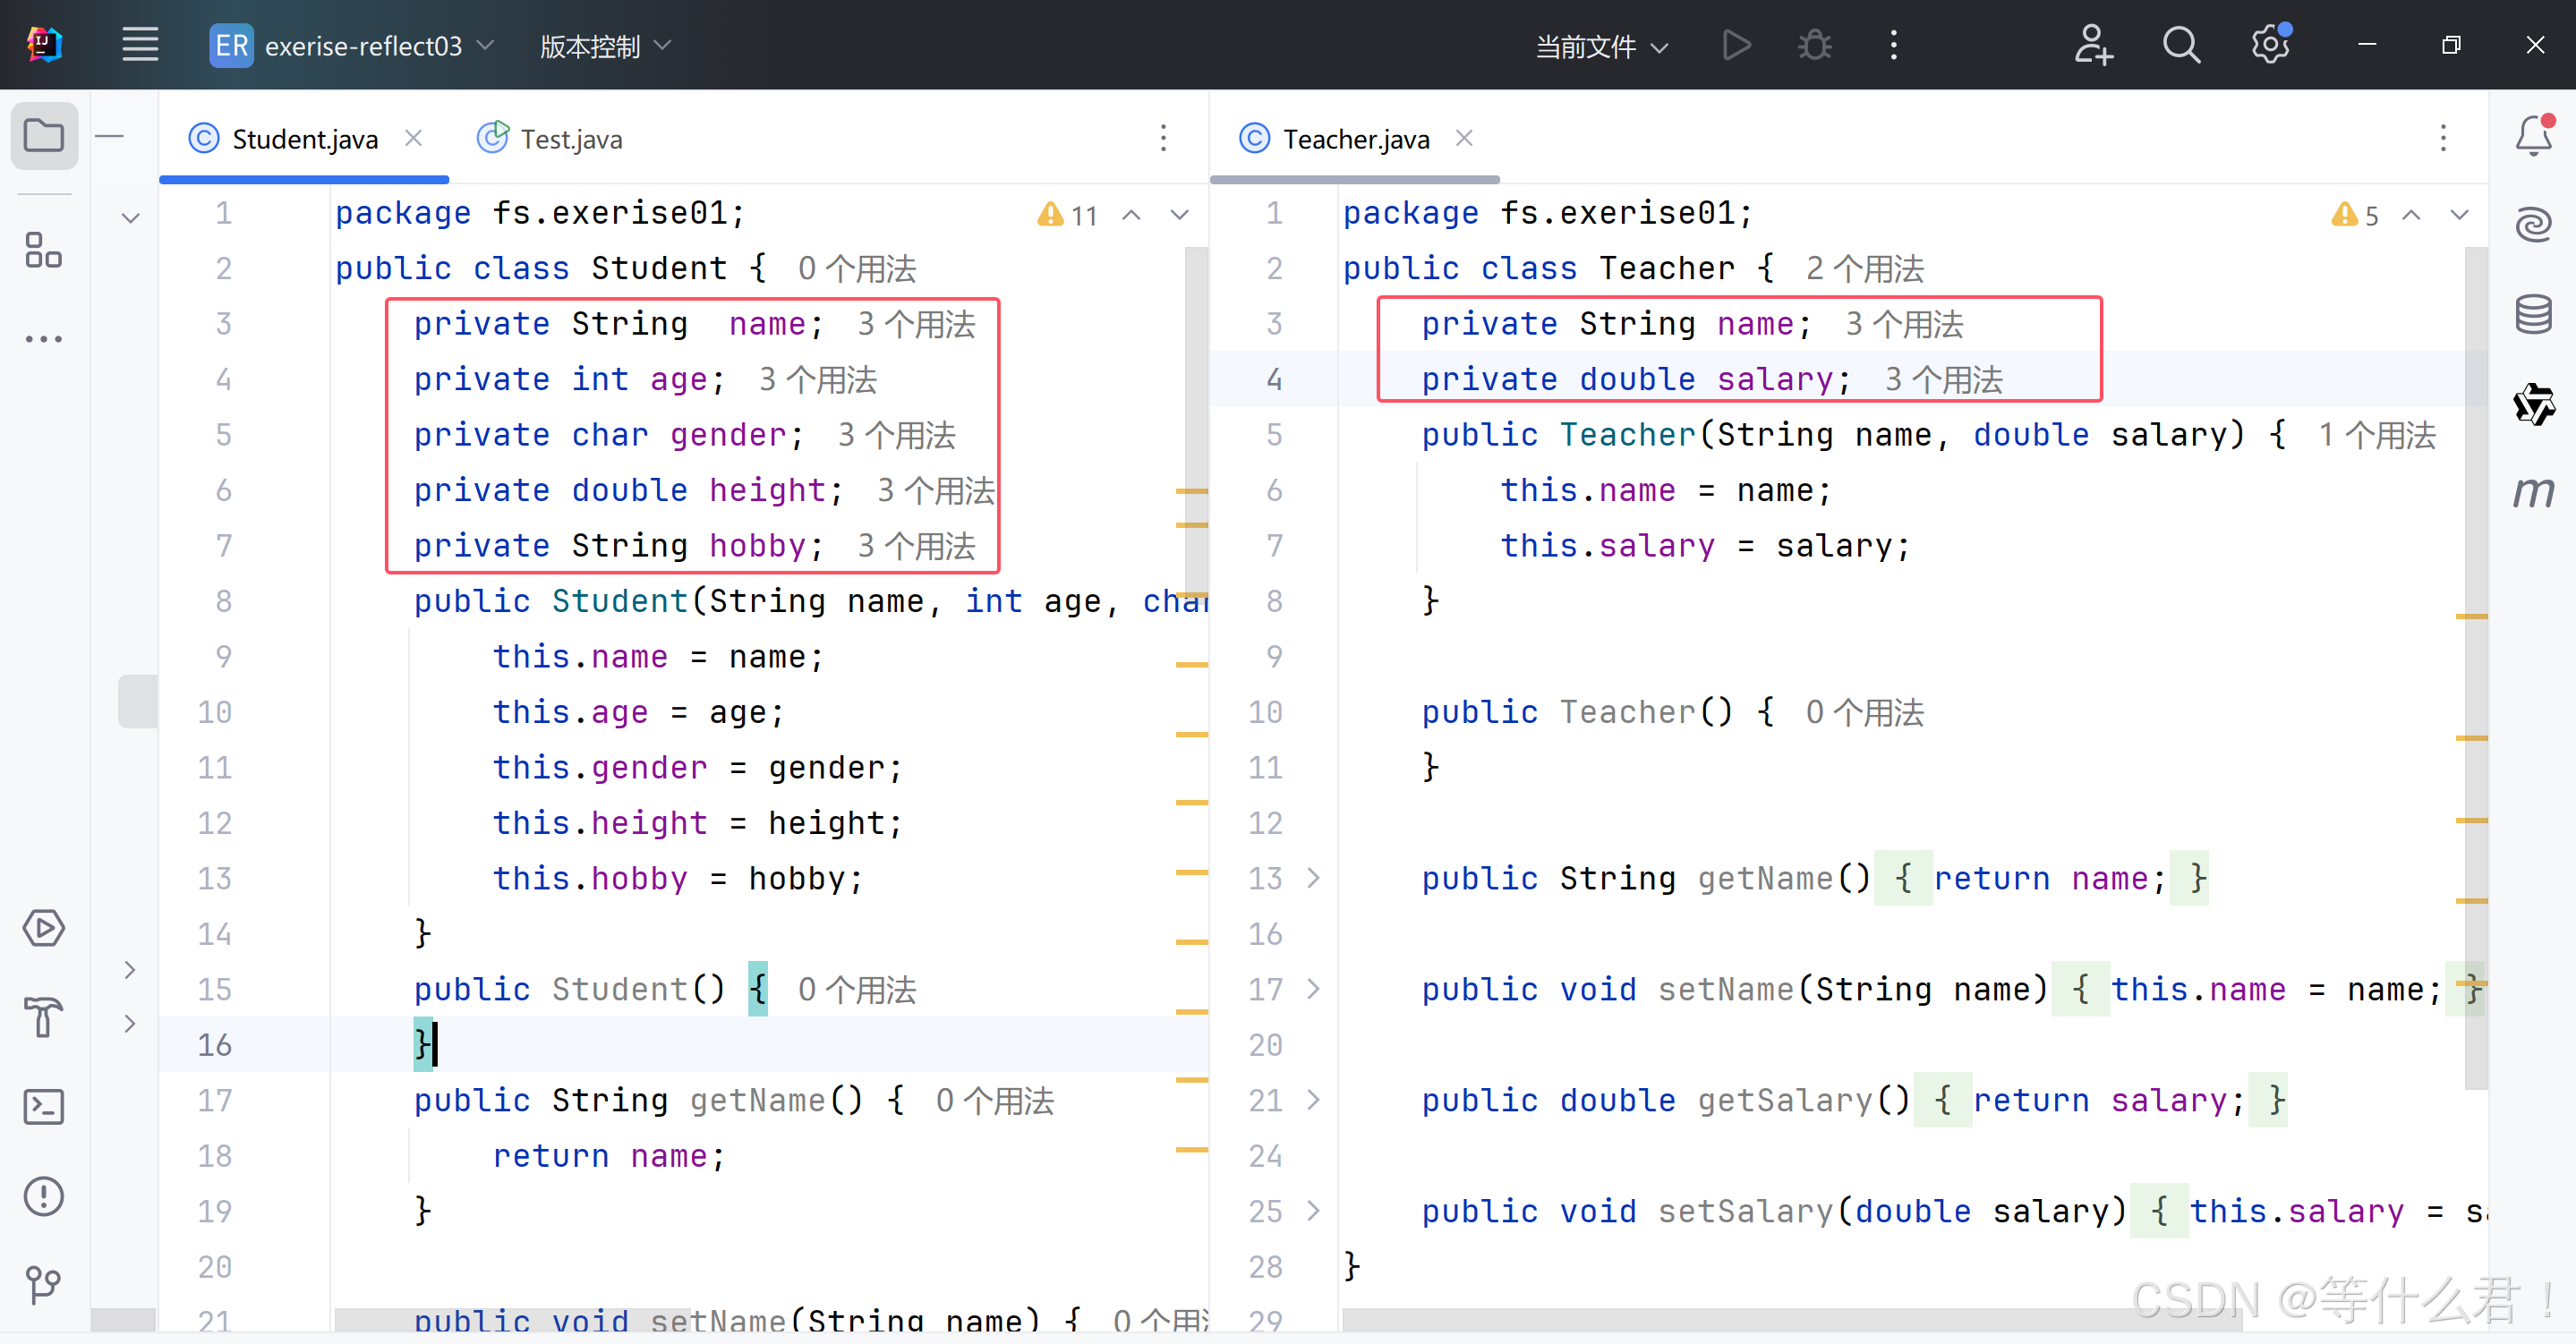Click the Debug bug button
The image size is (2576, 1344).
point(1814,46)
